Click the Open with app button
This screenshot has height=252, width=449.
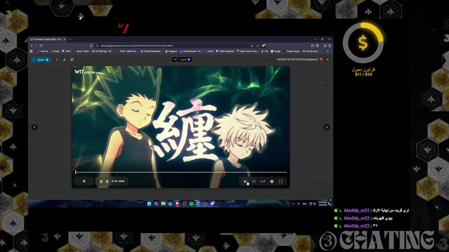pyautogui.click(x=185, y=59)
